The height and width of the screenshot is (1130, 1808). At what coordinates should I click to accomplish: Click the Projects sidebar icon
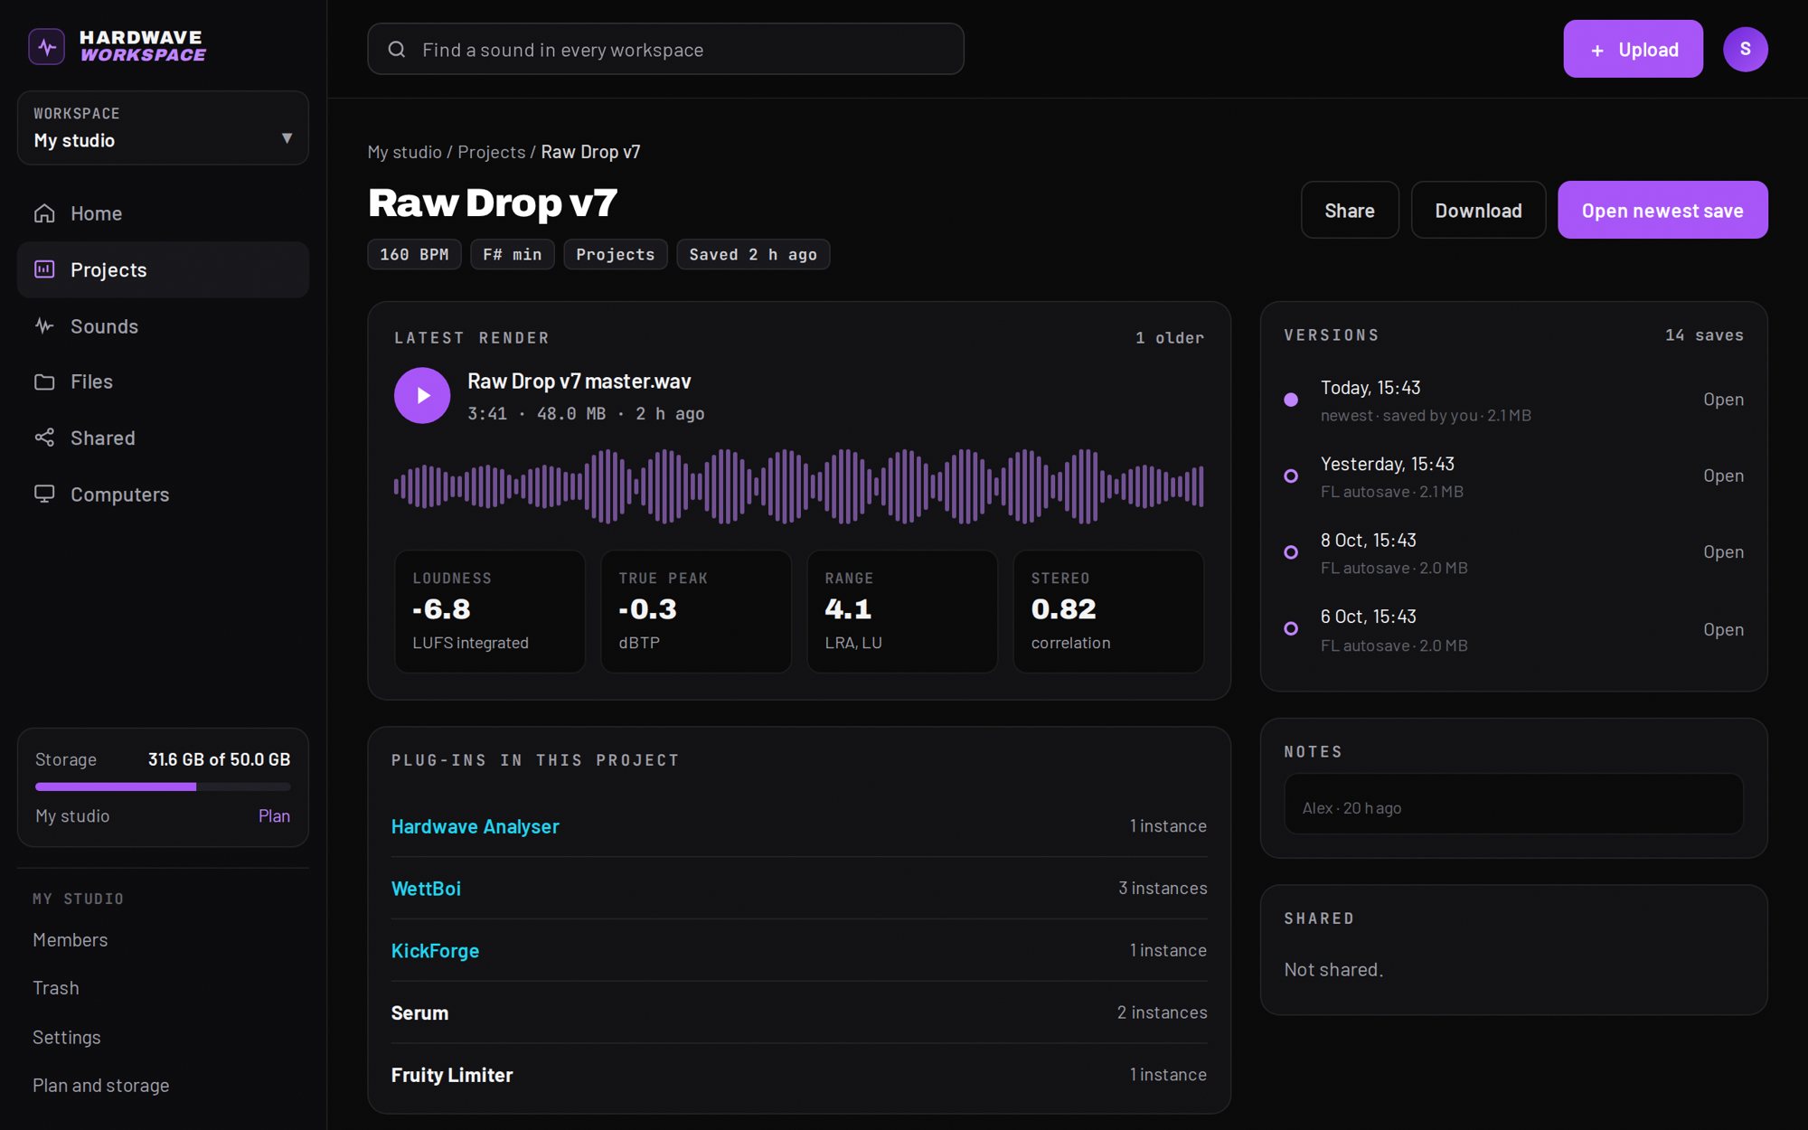coord(44,269)
